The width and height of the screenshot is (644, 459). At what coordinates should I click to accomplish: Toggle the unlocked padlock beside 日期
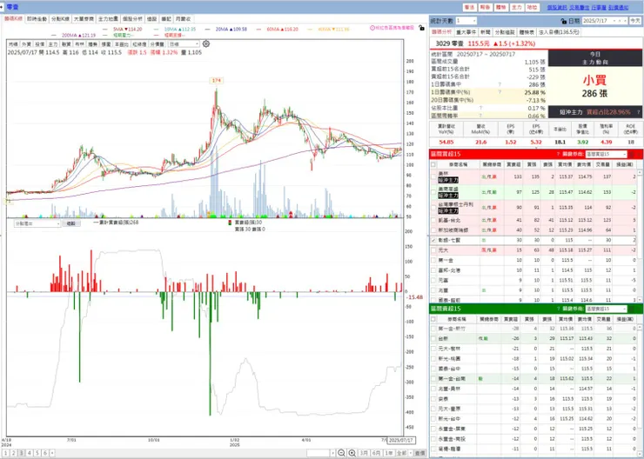564,21
